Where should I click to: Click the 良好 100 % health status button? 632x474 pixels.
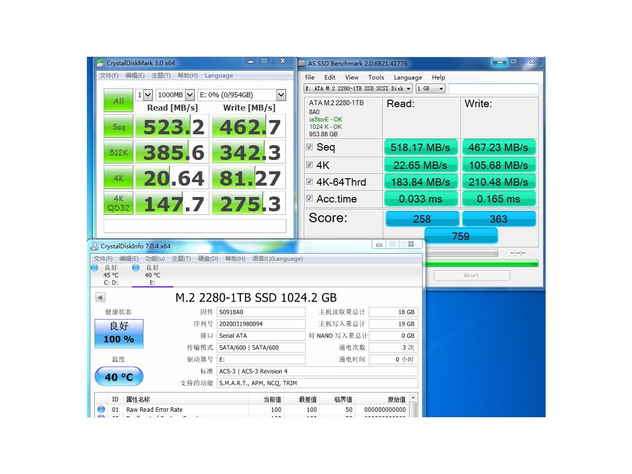[x=119, y=333]
